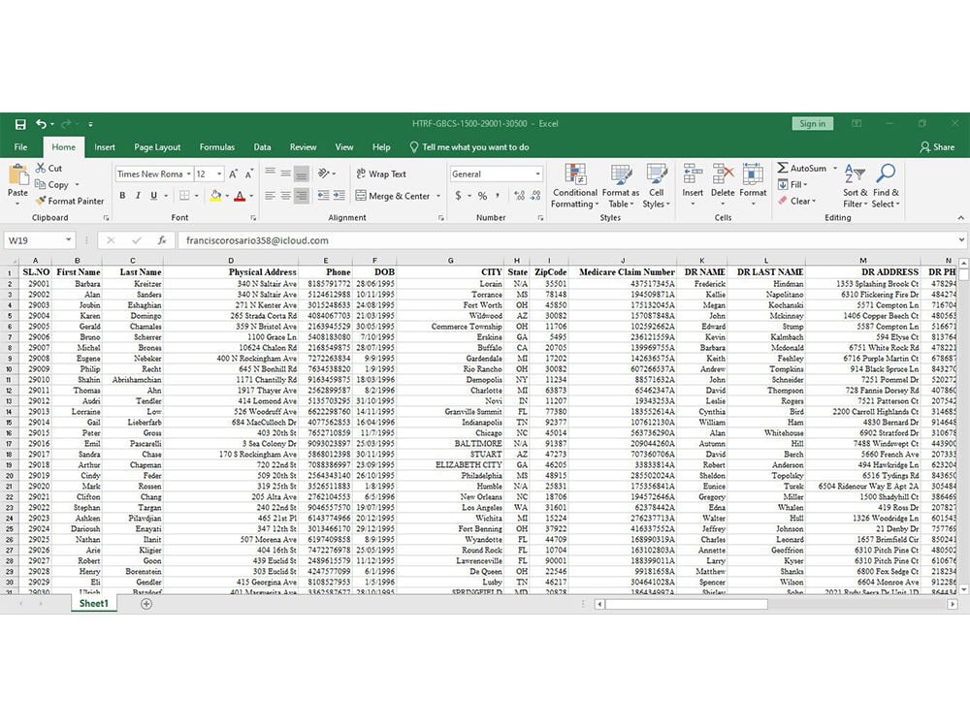Screen dimensions: 970x727
Task: Set Middle Align for cell content
Action: coord(285,174)
